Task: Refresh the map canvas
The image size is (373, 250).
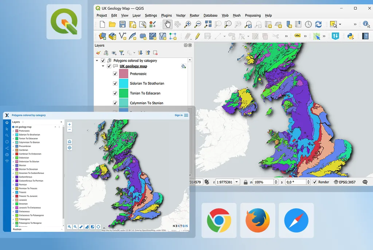Action: pyautogui.click(x=318, y=24)
